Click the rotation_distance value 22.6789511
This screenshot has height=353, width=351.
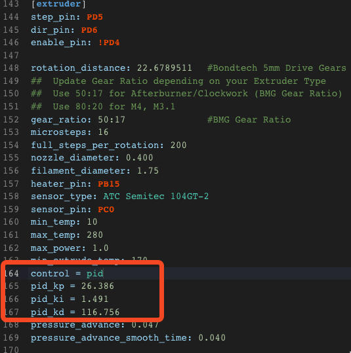pos(165,68)
